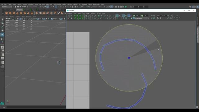The image size is (199, 112).
Task: Open the UV Editor Polygons menu
Action: point(70,13)
